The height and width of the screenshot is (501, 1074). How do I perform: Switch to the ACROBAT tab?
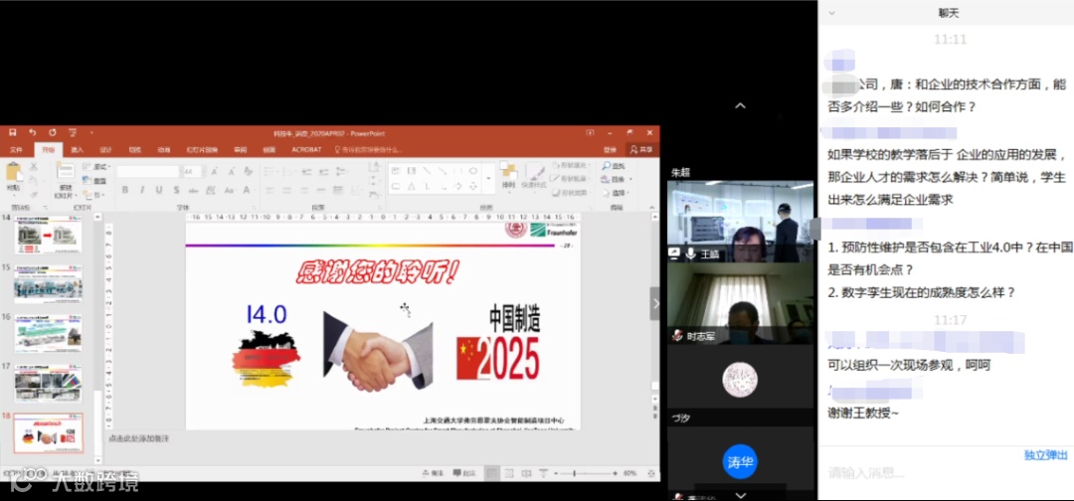pos(306,149)
